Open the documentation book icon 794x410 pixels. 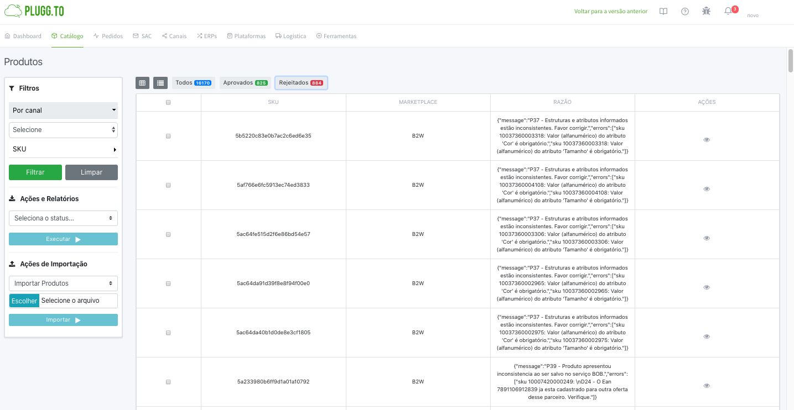click(x=663, y=11)
